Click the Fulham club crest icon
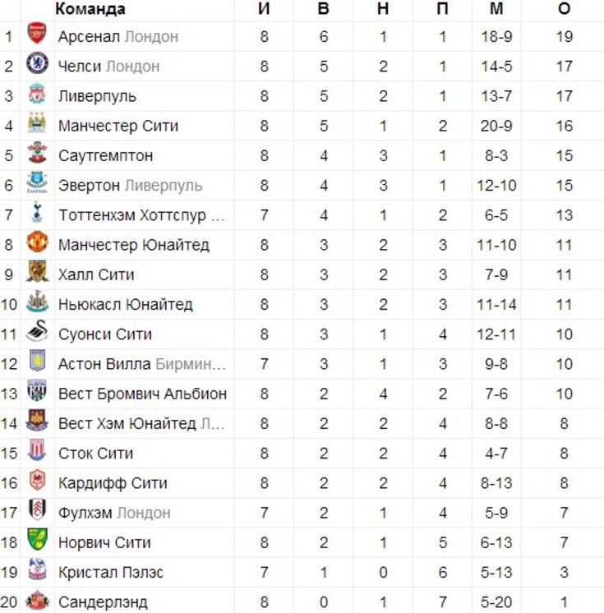The height and width of the screenshot is (613, 604). (x=37, y=509)
